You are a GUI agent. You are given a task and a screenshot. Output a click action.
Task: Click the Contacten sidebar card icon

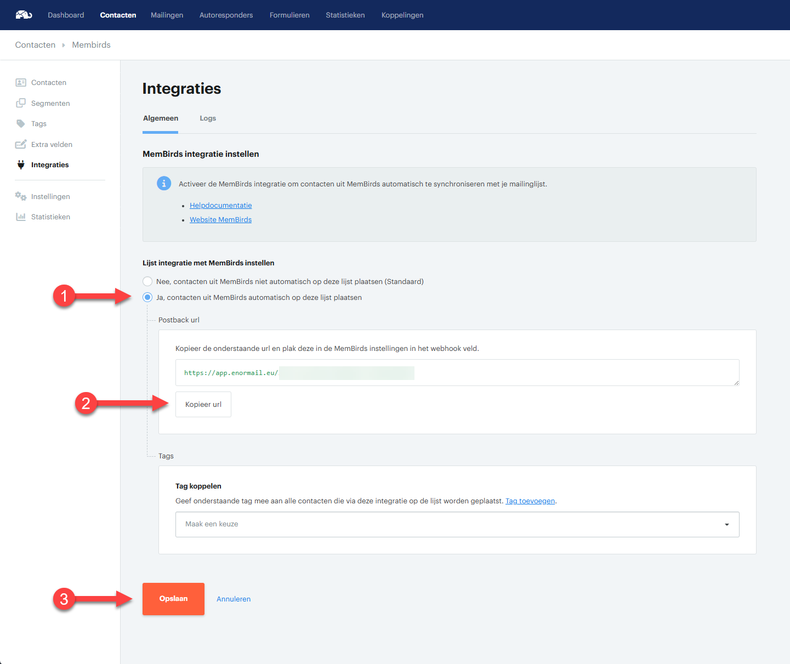pyautogui.click(x=21, y=83)
